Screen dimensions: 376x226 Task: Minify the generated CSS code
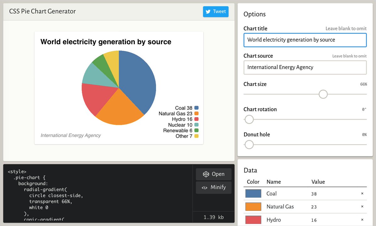[214, 187]
